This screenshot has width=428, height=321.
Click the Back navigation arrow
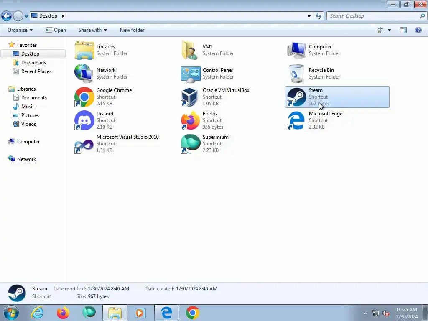point(7,16)
